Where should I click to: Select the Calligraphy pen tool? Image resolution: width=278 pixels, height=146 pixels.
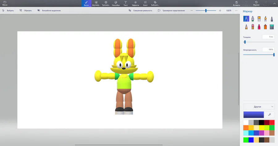[252, 19]
